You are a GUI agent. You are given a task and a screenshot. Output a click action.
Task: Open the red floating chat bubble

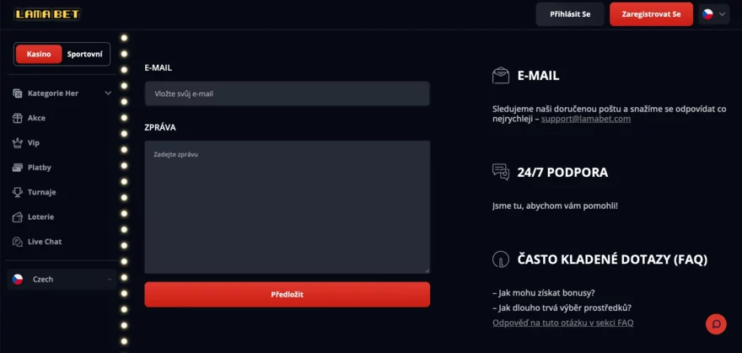coord(716,324)
